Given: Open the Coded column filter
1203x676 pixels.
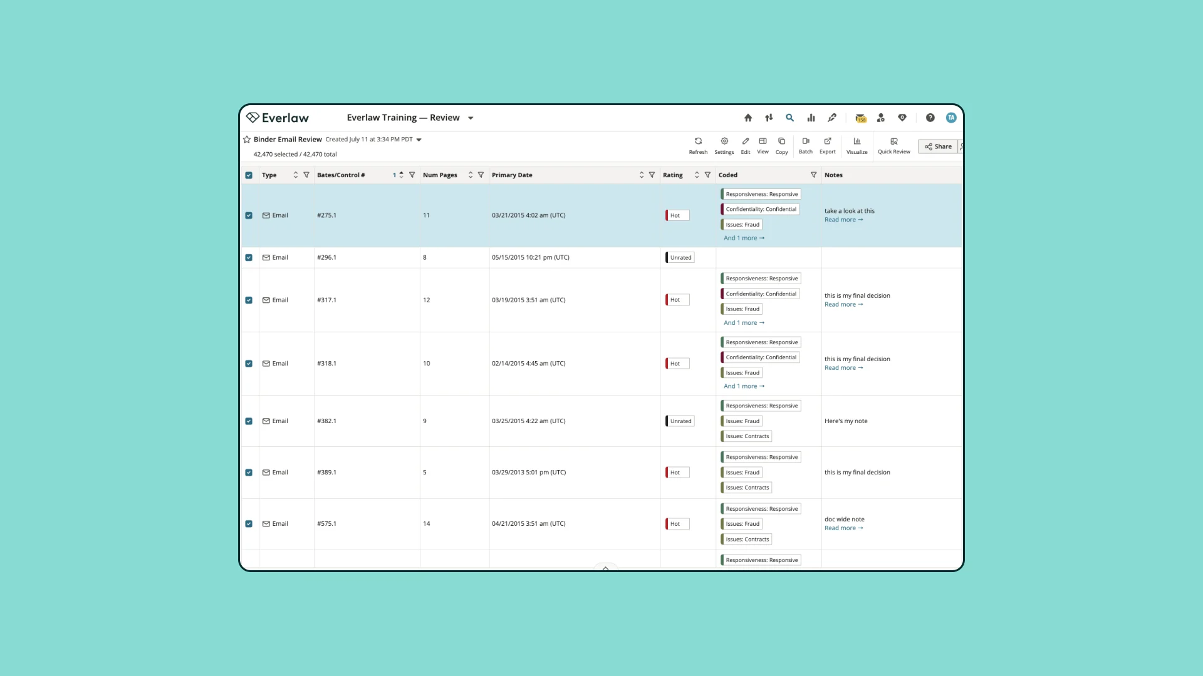Looking at the screenshot, I should pyautogui.click(x=813, y=175).
